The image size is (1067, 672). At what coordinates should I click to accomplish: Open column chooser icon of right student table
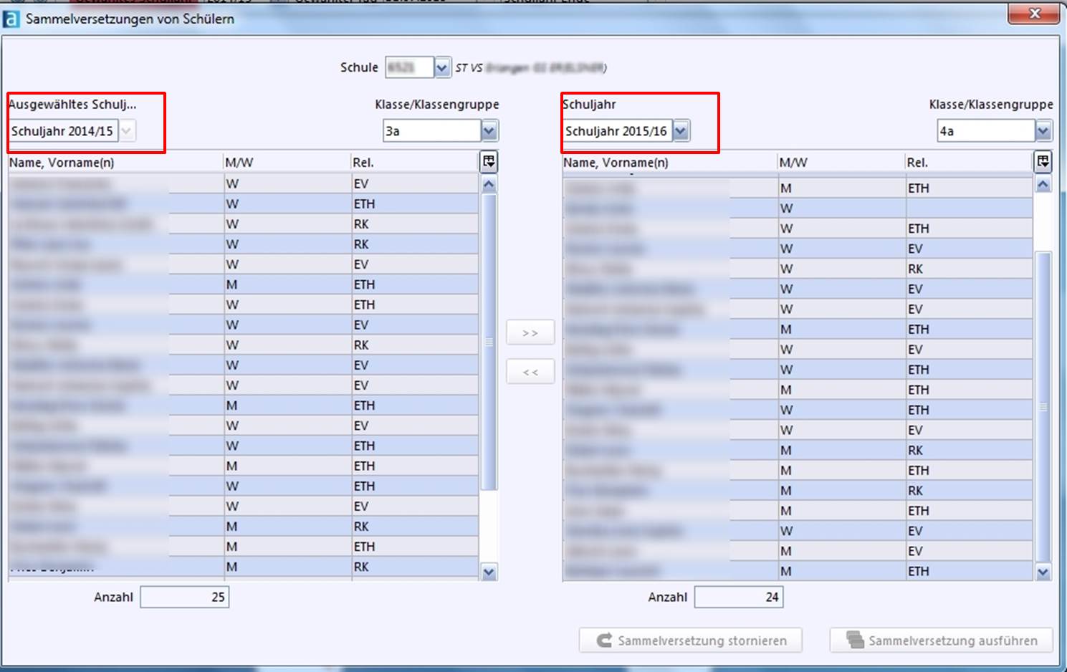pyautogui.click(x=1043, y=162)
